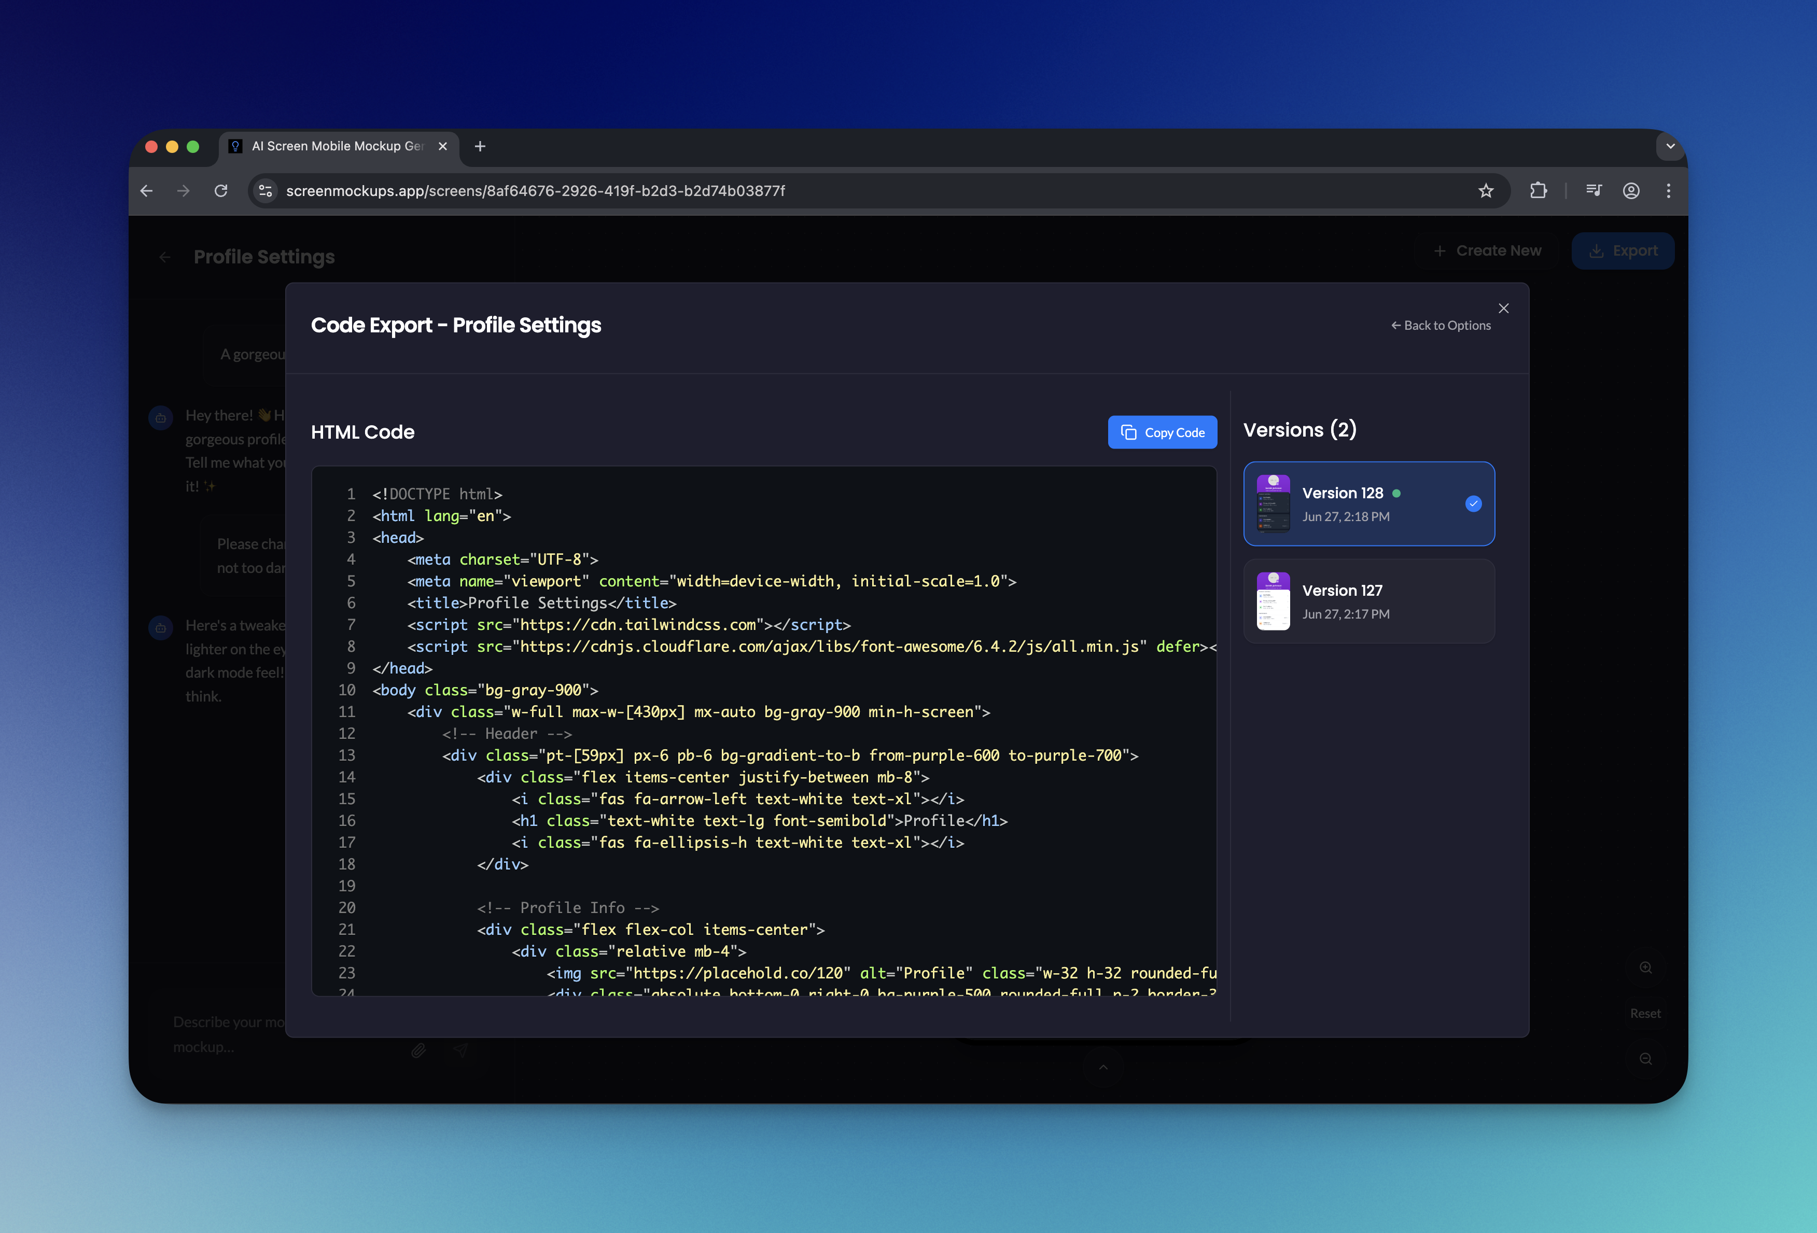Close the AI Screen Mobile Mockup tab
Viewport: 1817px width, 1233px height.
click(442, 146)
